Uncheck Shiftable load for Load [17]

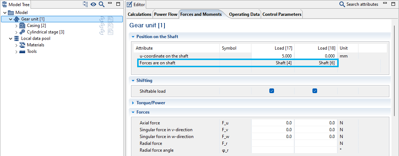tap(272, 91)
